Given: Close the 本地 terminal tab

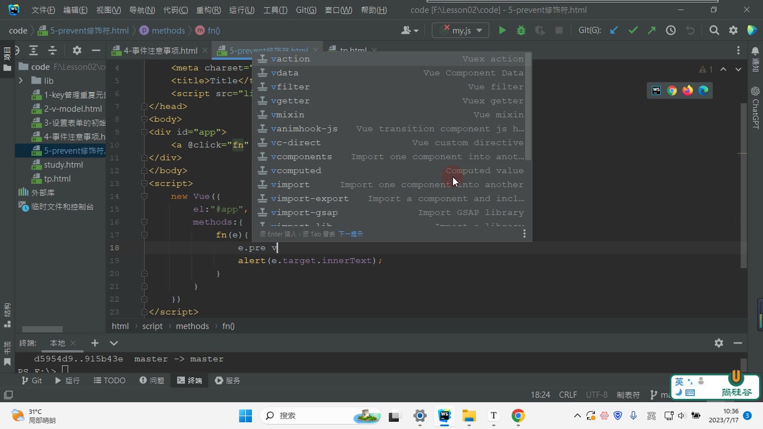Looking at the screenshot, I should (x=73, y=343).
